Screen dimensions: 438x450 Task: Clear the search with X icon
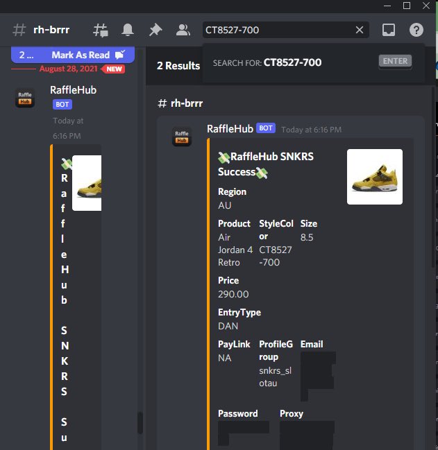[x=360, y=30]
